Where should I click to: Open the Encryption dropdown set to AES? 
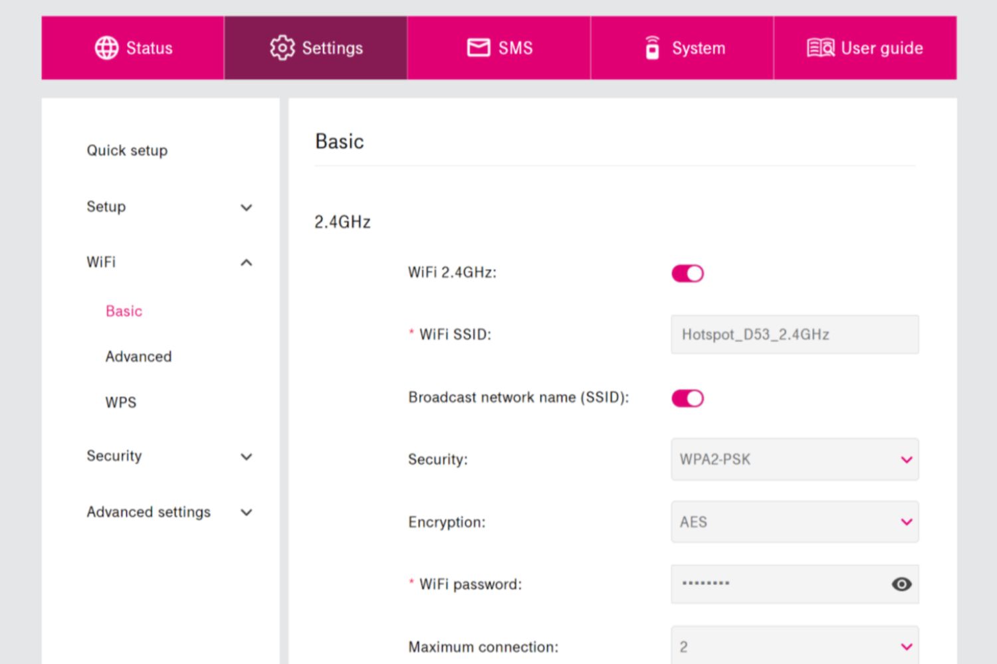(794, 522)
